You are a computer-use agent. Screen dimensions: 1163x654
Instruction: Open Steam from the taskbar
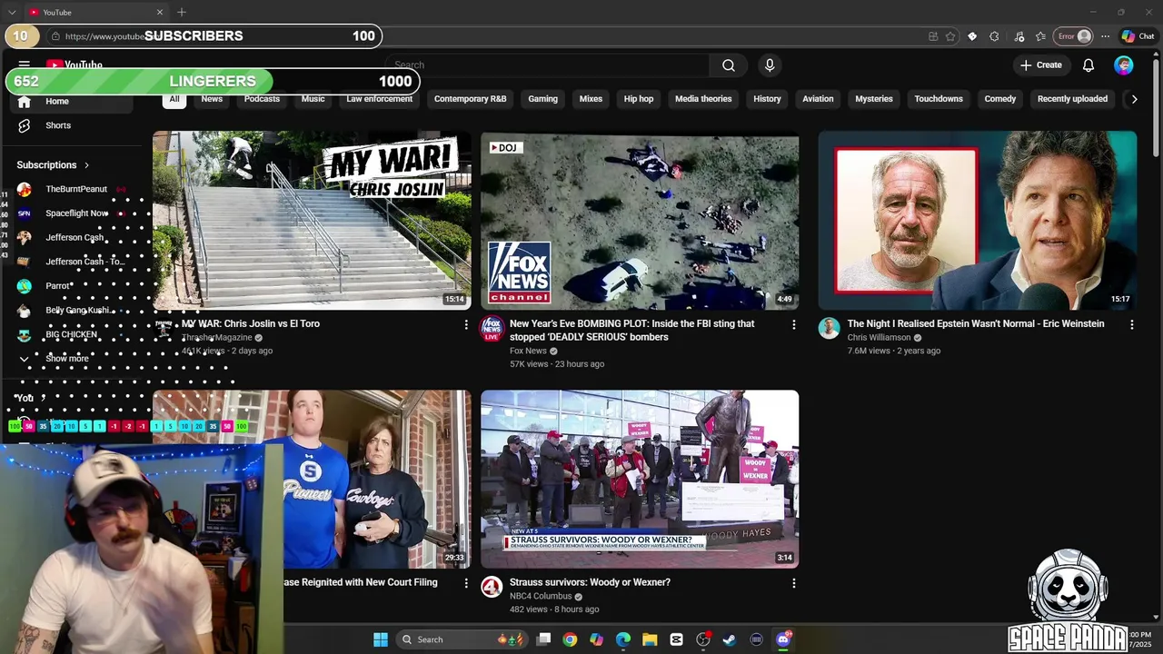730,639
